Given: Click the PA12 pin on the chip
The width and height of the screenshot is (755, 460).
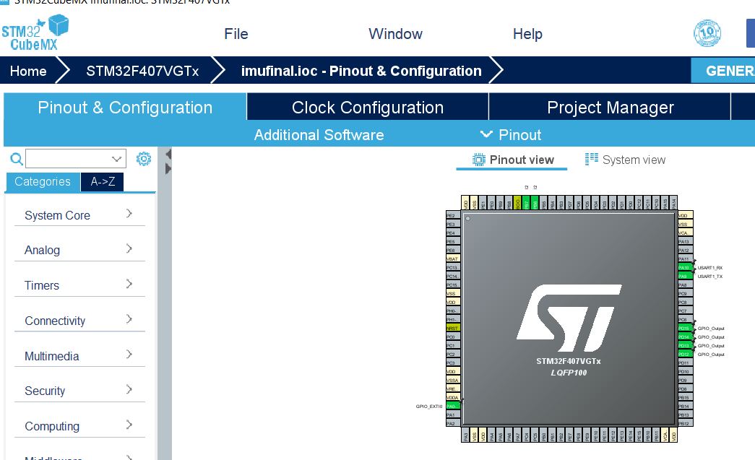Looking at the screenshot, I should (685, 250).
